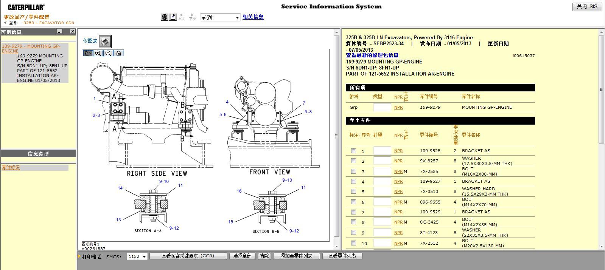The width and height of the screenshot is (605, 270).
Task: Click back arrow beside 型号 label
Action: tap(5, 23)
